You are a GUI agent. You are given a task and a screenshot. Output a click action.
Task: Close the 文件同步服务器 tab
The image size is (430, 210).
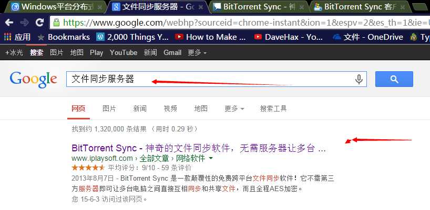pos(201,7)
